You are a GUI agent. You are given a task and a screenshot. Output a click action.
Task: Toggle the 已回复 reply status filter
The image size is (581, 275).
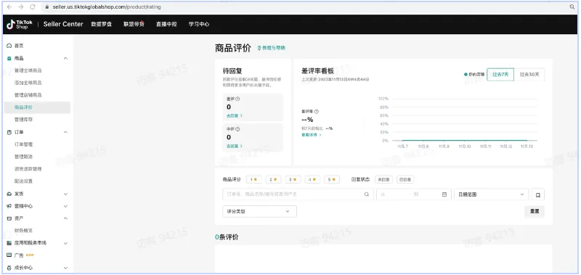(x=405, y=179)
